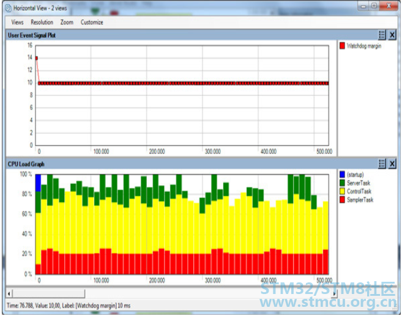Open User Event Signal Plot options list icon
Viewport: 402px width, 316px height.
pos(382,35)
